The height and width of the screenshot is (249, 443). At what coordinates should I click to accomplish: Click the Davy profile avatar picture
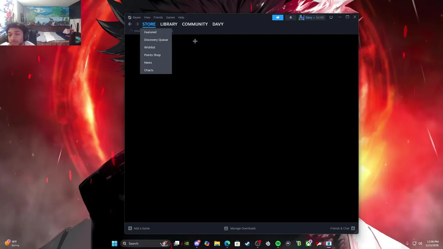pos(301,17)
